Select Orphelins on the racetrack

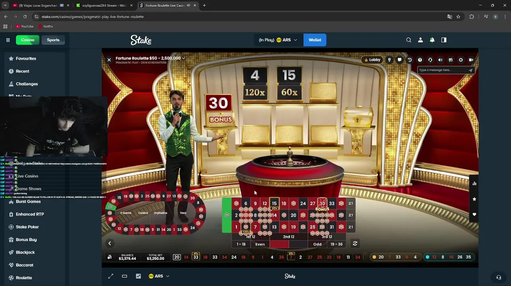(x=161, y=213)
